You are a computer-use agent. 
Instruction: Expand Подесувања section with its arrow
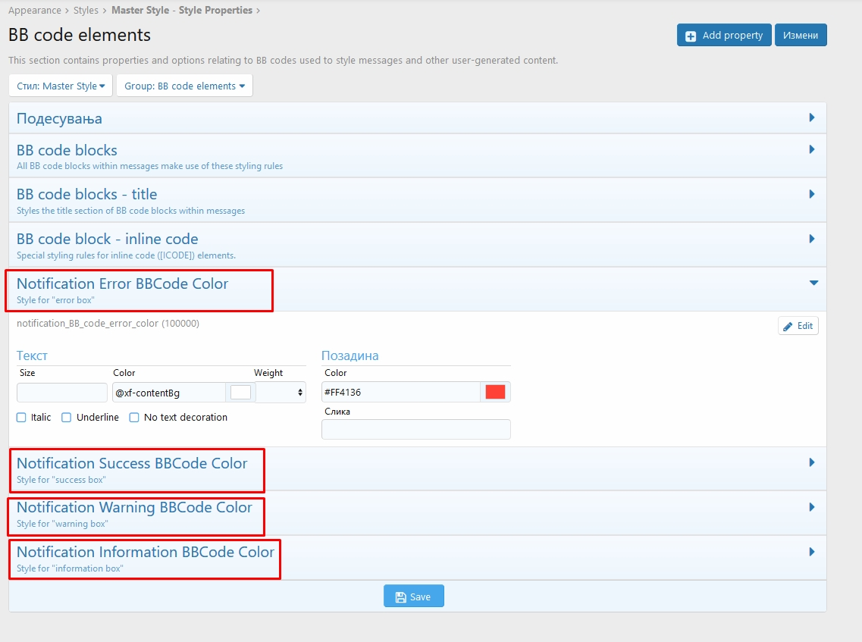point(812,118)
